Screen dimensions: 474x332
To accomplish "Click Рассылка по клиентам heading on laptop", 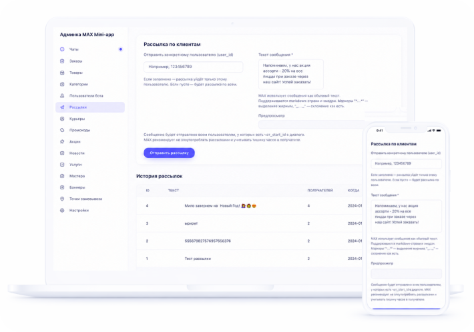I will tap(172, 45).
